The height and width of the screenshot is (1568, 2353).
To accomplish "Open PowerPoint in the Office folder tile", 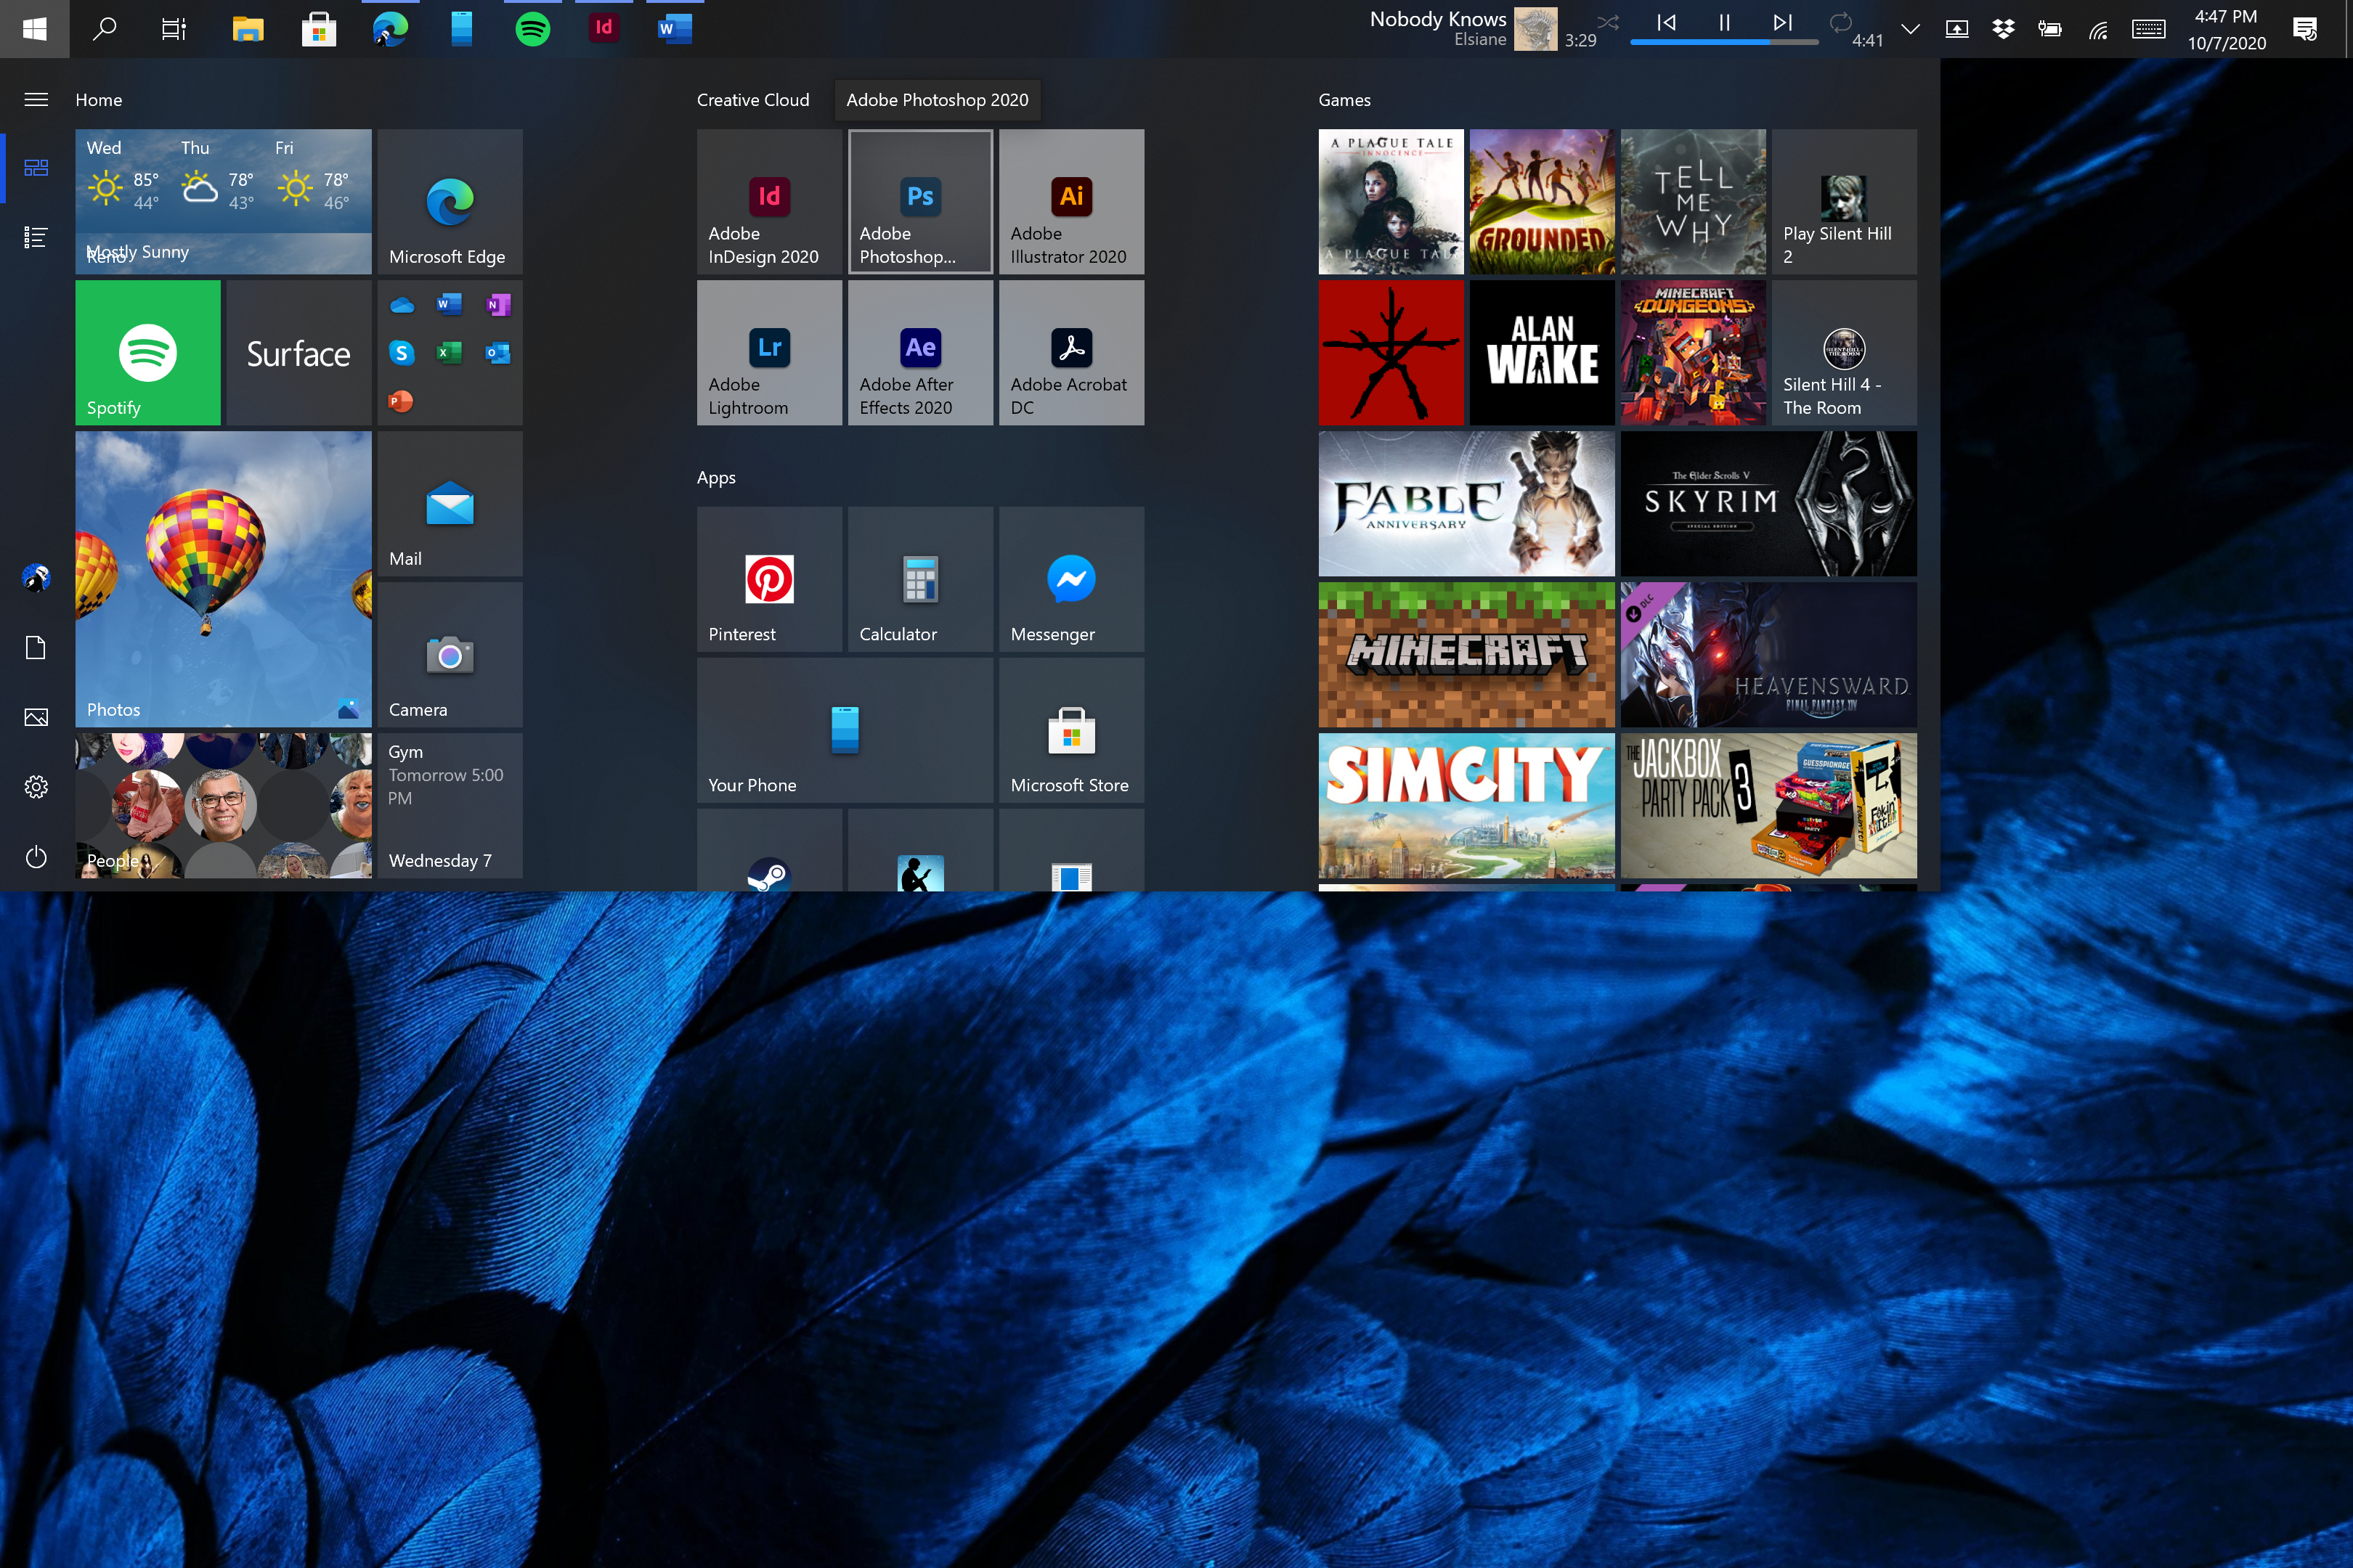I will pos(401,401).
